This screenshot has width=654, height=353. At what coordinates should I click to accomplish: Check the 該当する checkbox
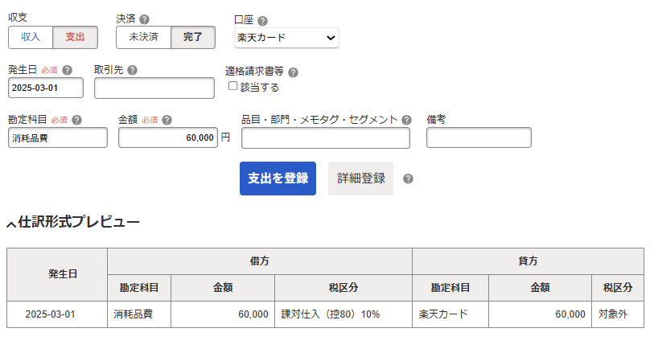(232, 86)
